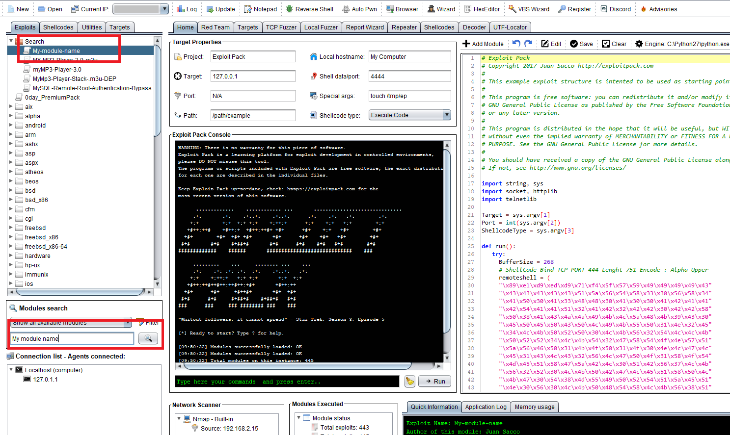
Task: Start the Reverse Shell tool
Action: [x=310, y=9]
